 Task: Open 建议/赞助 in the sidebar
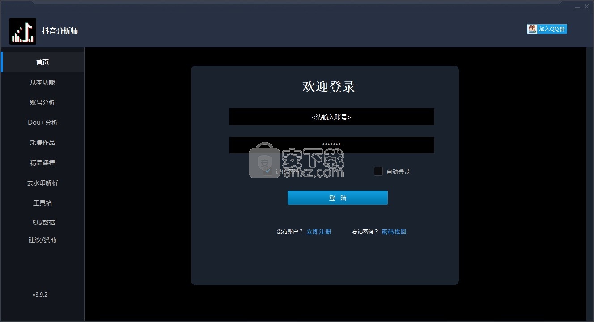pos(42,240)
